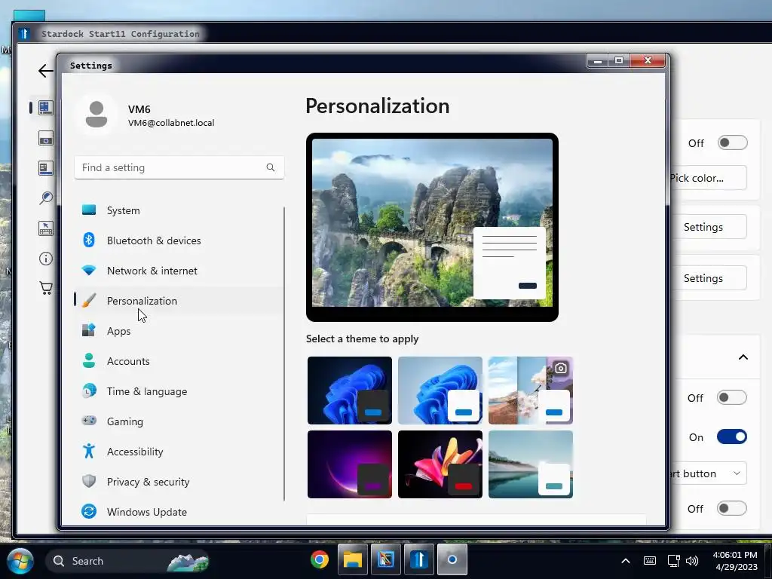Image resolution: width=772 pixels, height=579 pixels.
Task: Apply the spotlight cherry blossom theme
Action: [531, 391]
